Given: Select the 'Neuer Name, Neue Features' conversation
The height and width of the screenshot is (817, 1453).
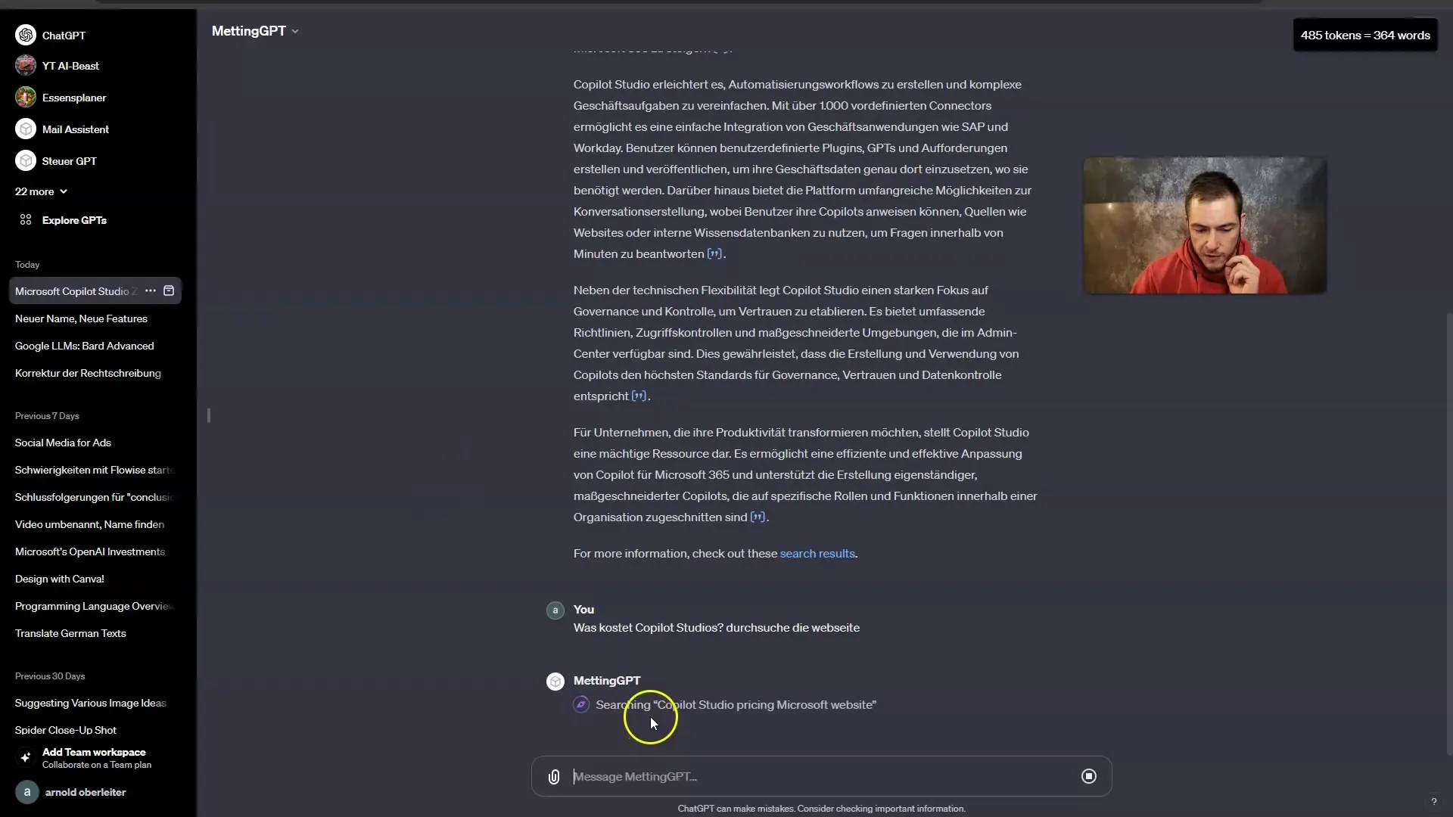Looking at the screenshot, I should pos(82,317).
